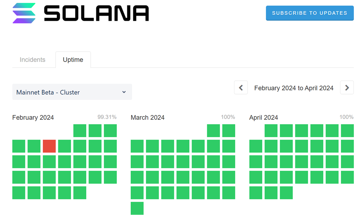Viewport: 364px width, 215px height.
Task: Click the next period chevron arrow
Action: click(x=347, y=87)
